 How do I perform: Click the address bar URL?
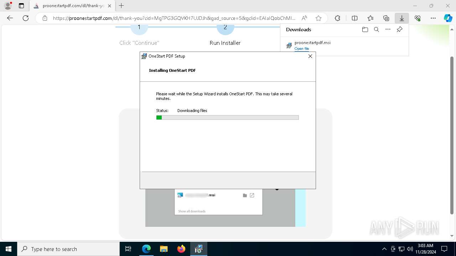click(174, 18)
